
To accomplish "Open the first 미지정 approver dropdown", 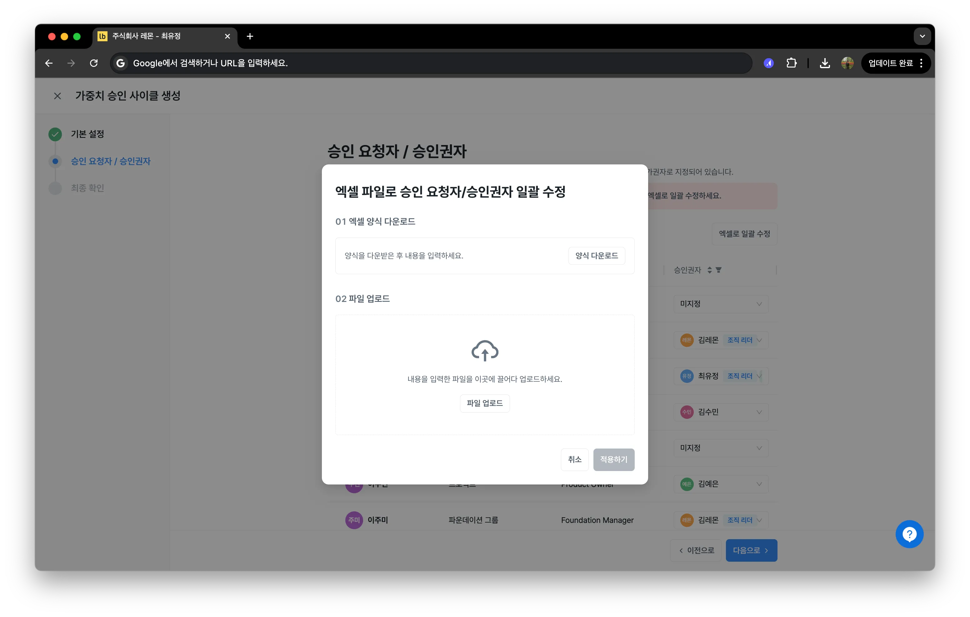I will (721, 304).
